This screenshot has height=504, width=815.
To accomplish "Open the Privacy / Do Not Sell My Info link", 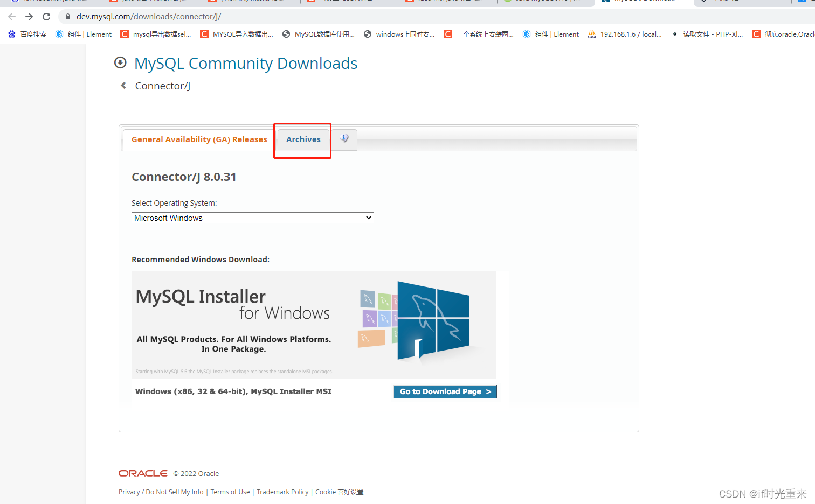I will click(161, 492).
